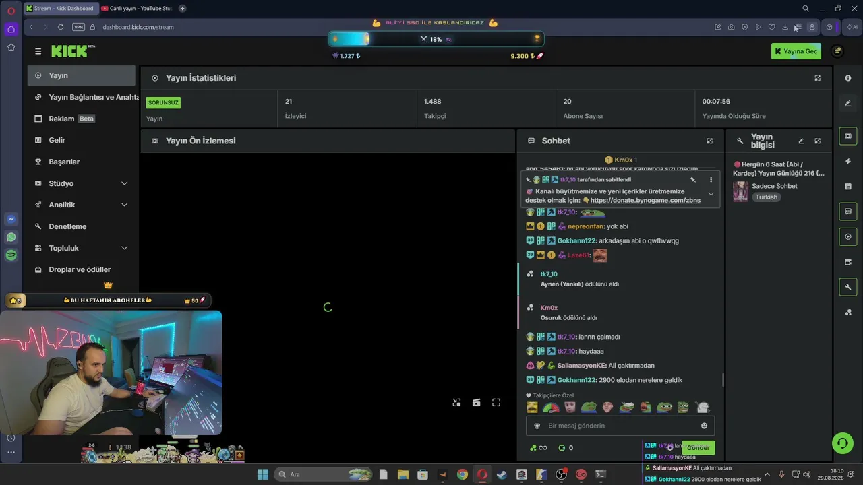Toggle the stream preview panel icon
Viewport: 863px width, 485px height.
(848, 136)
